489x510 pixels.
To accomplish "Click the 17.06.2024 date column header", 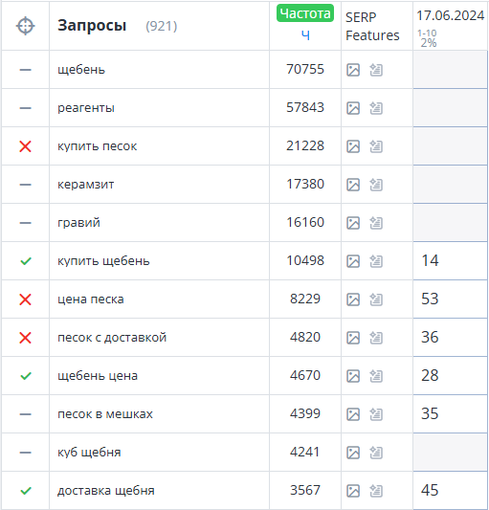I will [451, 15].
